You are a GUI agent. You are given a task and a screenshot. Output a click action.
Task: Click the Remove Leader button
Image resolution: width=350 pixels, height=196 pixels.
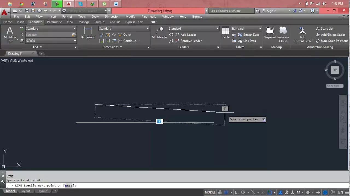pos(188,41)
